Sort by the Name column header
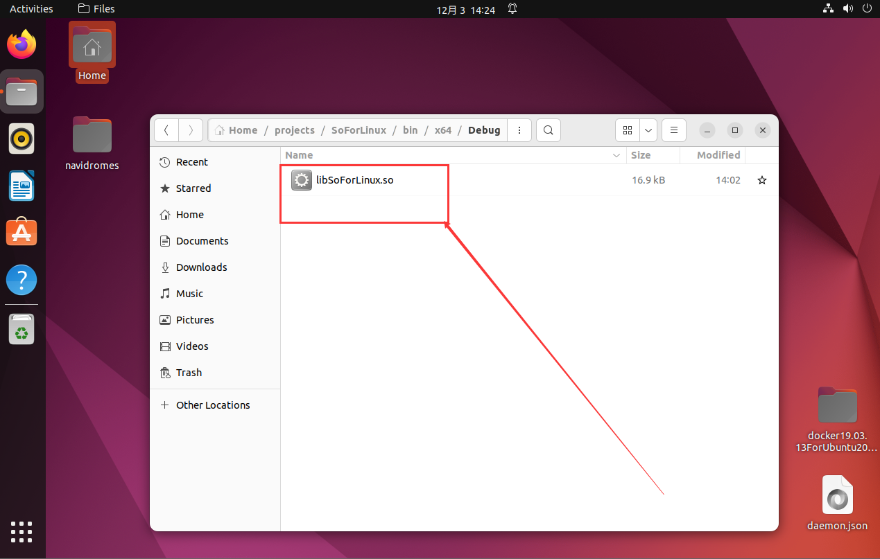Image resolution: width=880 pixels, height=559 pixels. coord(454,155)
